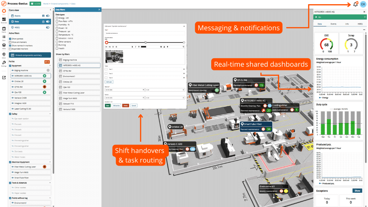Image resolution: width=368 pixels, height=207 pixels.
Task: Click the external link icon in sidebar
Action: pos(3,77)
